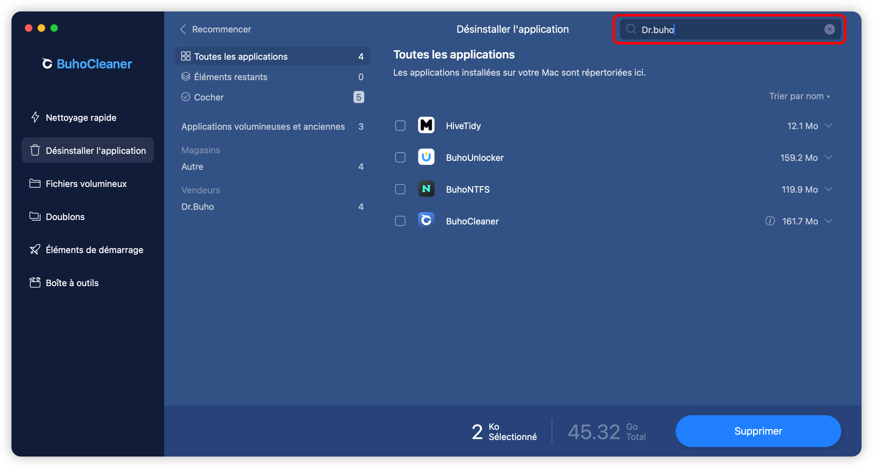
Task: Open Nettoyage rapide in sidebar
Action: click(x=87, y=117)
